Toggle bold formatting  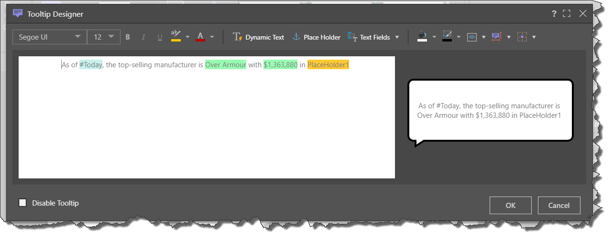pos(128,37)
